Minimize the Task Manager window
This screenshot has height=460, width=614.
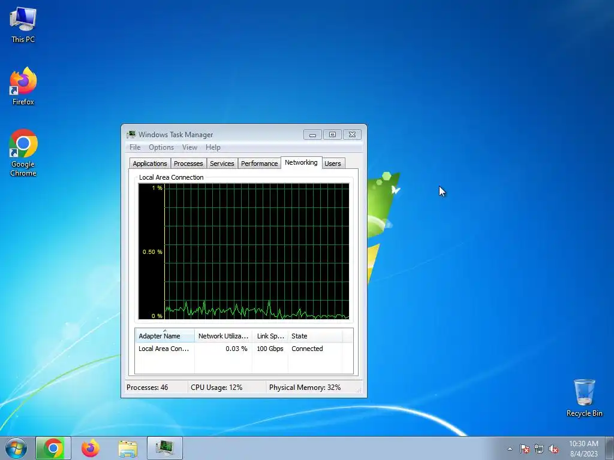click(x=312, y=135)
